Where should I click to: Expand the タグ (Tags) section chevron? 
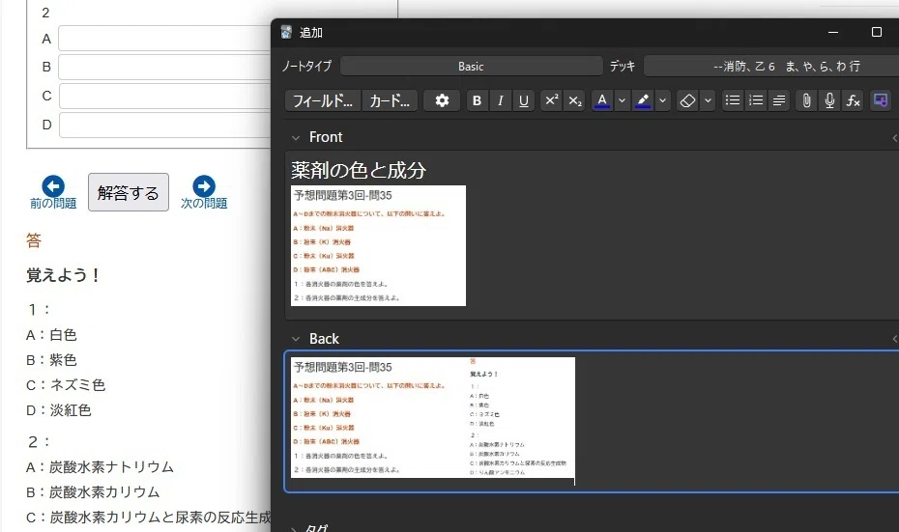coord(294,528)
